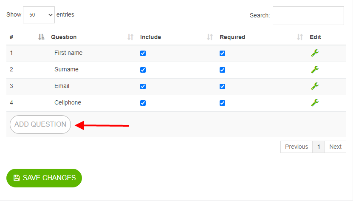Sort by the # column sort icon
Image resolution: width=353 pixels, height=201 pixels.
click(x=41, y=37)
